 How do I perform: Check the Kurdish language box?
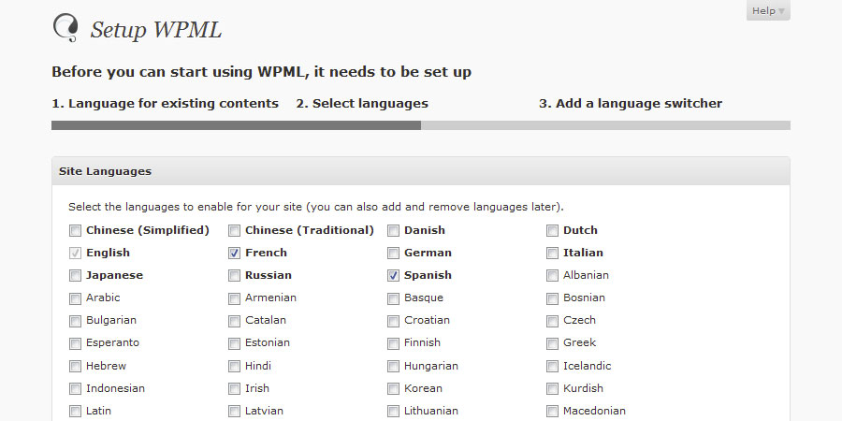click(x=552, y=389)
